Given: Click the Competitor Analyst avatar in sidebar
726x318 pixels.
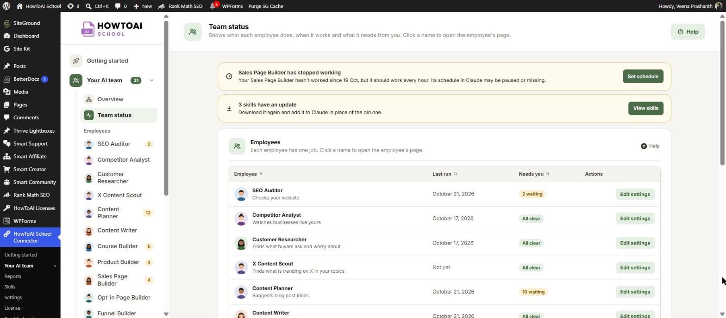Looking at the screenshot, I should [x=89, y=160].
